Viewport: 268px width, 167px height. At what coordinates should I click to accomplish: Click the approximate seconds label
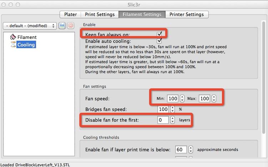click(x=218, y=150)
